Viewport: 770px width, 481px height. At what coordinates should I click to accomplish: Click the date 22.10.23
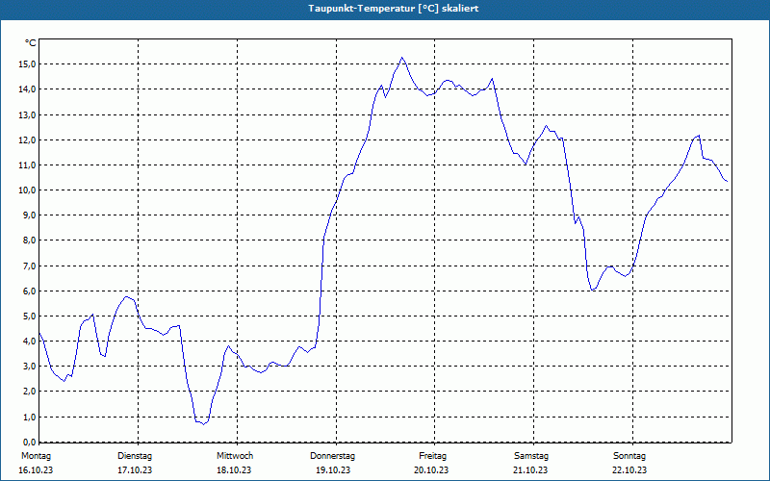pos(629,470)
